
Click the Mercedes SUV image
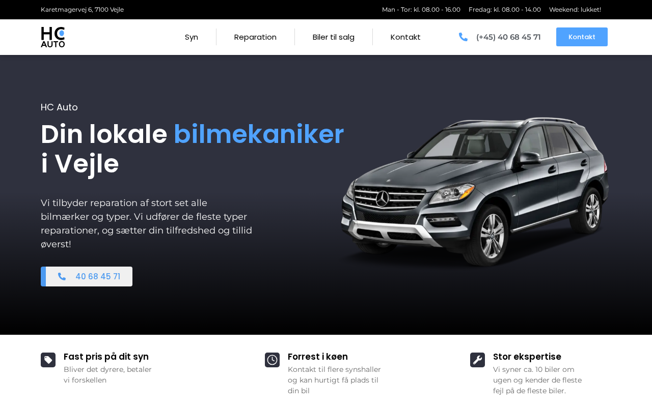[x=475, y=192]
